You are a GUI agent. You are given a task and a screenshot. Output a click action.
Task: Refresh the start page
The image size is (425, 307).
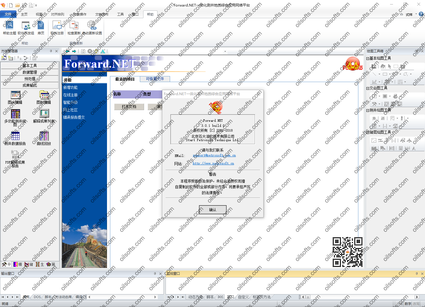83,51
